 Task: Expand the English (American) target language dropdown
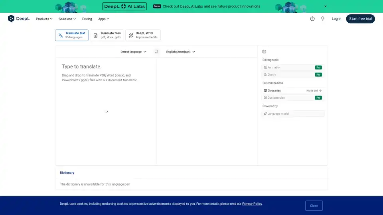(x=181, y=52)
